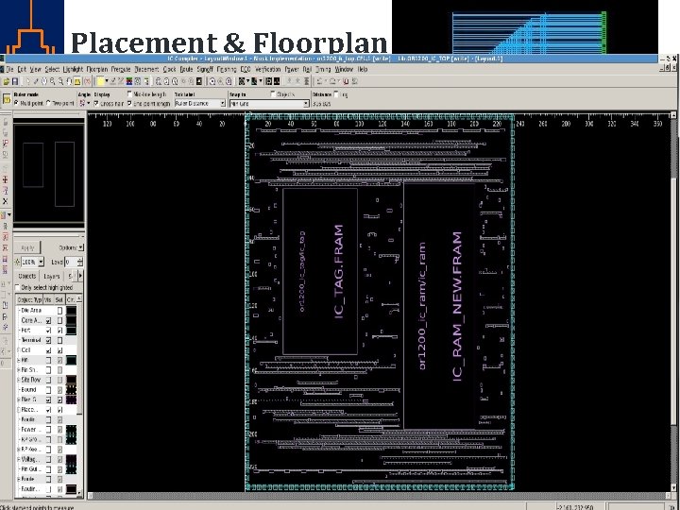Image resolution: width=680 pixels, height=510 pixels.
Task: Select the zoom out magnifier tool
Action: (x=60, y=81)
